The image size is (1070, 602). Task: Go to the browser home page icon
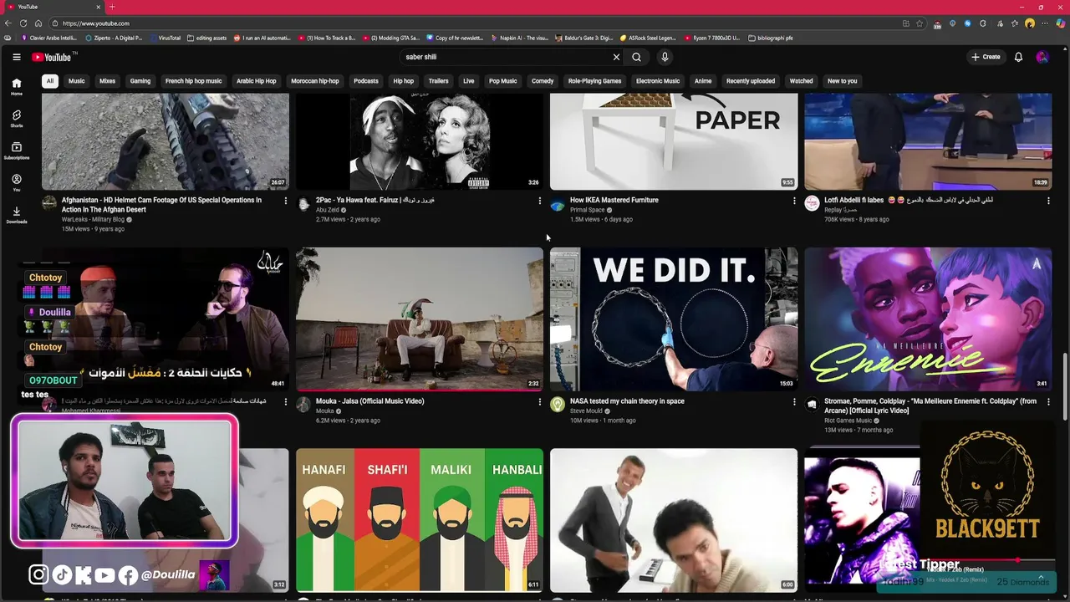(38, 23)
